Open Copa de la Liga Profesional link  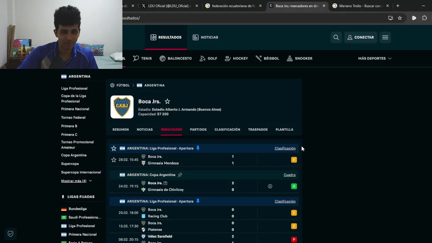coord(74,99)
